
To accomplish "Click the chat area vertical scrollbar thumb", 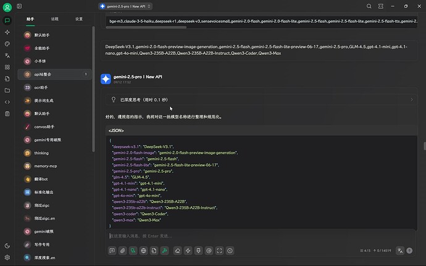I will click(425, 146).
